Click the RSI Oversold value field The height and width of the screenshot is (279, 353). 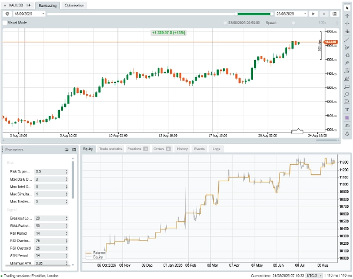pyautogui.click(x=50, y=248)
